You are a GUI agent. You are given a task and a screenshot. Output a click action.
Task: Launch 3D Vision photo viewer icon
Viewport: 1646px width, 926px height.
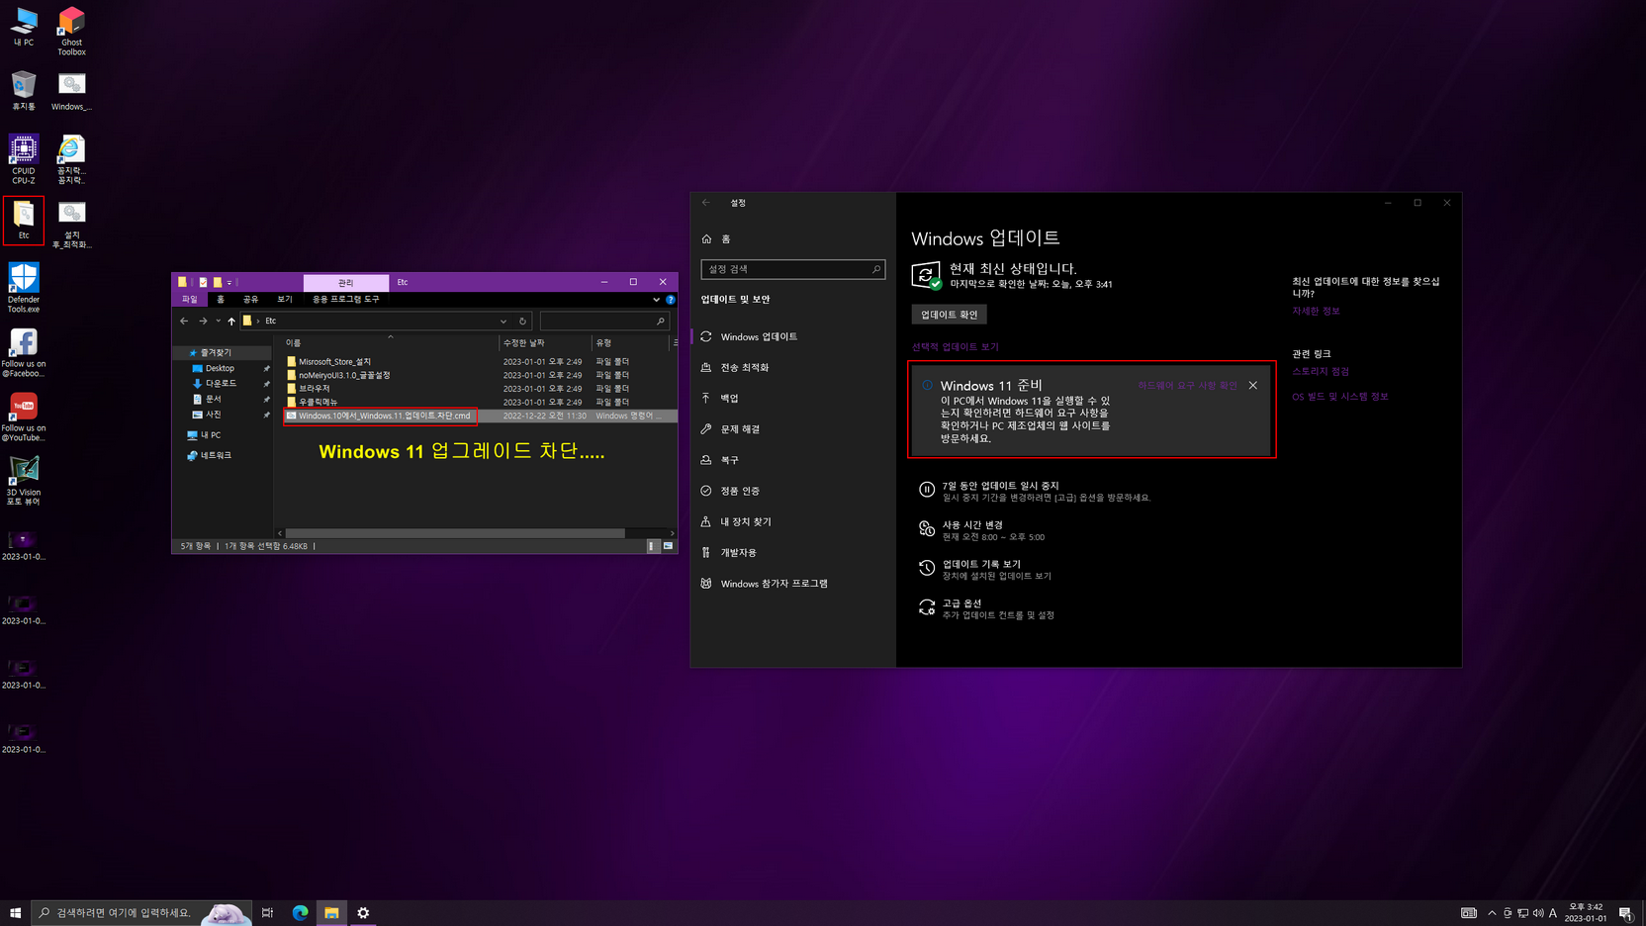pos(24,482)
